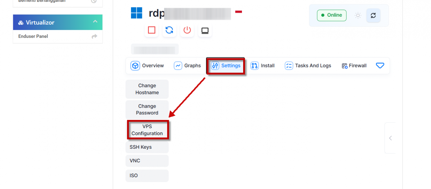Toggle light/dark theme sun icon
This screenshot has width=431, height=189.
[358, 15]
